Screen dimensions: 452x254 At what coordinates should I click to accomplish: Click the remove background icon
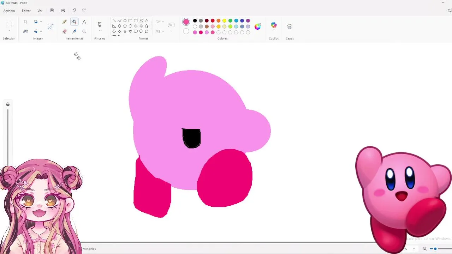pyautogui.click(x=25, y=31)
